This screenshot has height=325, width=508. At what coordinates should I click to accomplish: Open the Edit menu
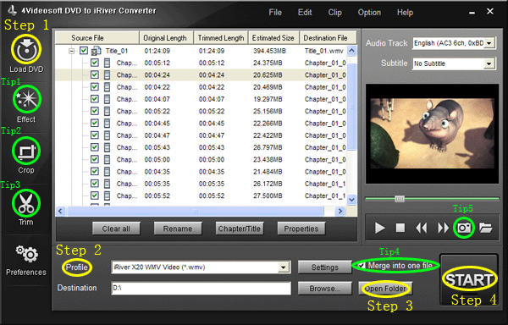[305, 13]
